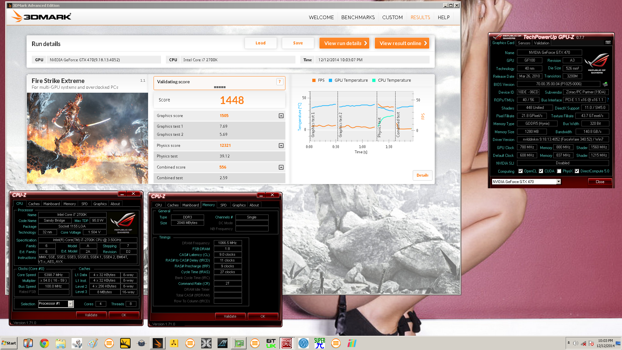
Task: Click the colorful striped icon in taskbar
Action: 352,343
